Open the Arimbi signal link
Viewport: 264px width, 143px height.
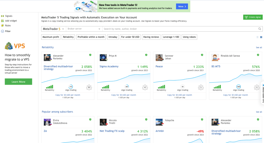160,131
